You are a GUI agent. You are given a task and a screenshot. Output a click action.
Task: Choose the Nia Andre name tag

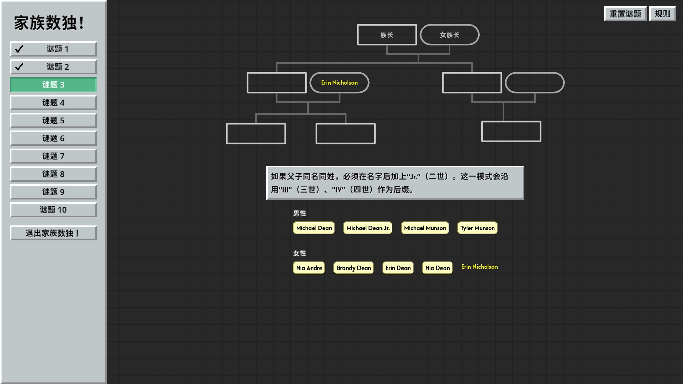point(309,268)
